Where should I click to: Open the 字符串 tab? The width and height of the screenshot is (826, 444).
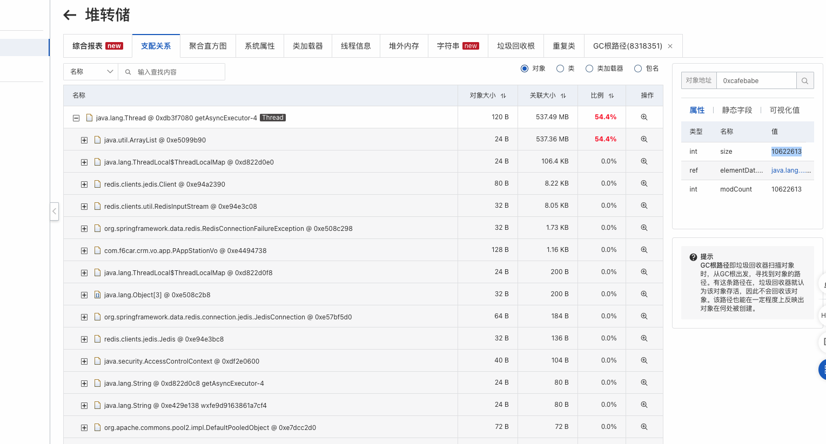pyautogui.click(x=458, y=46)
